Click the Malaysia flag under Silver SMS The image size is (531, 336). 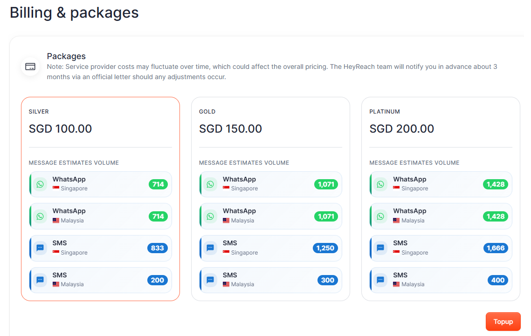click(x=56, y=284)
